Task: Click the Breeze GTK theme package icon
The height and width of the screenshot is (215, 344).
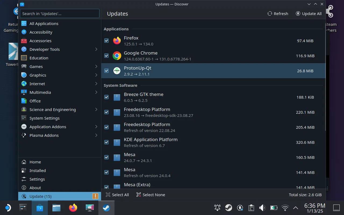Action: click(117, 97)
